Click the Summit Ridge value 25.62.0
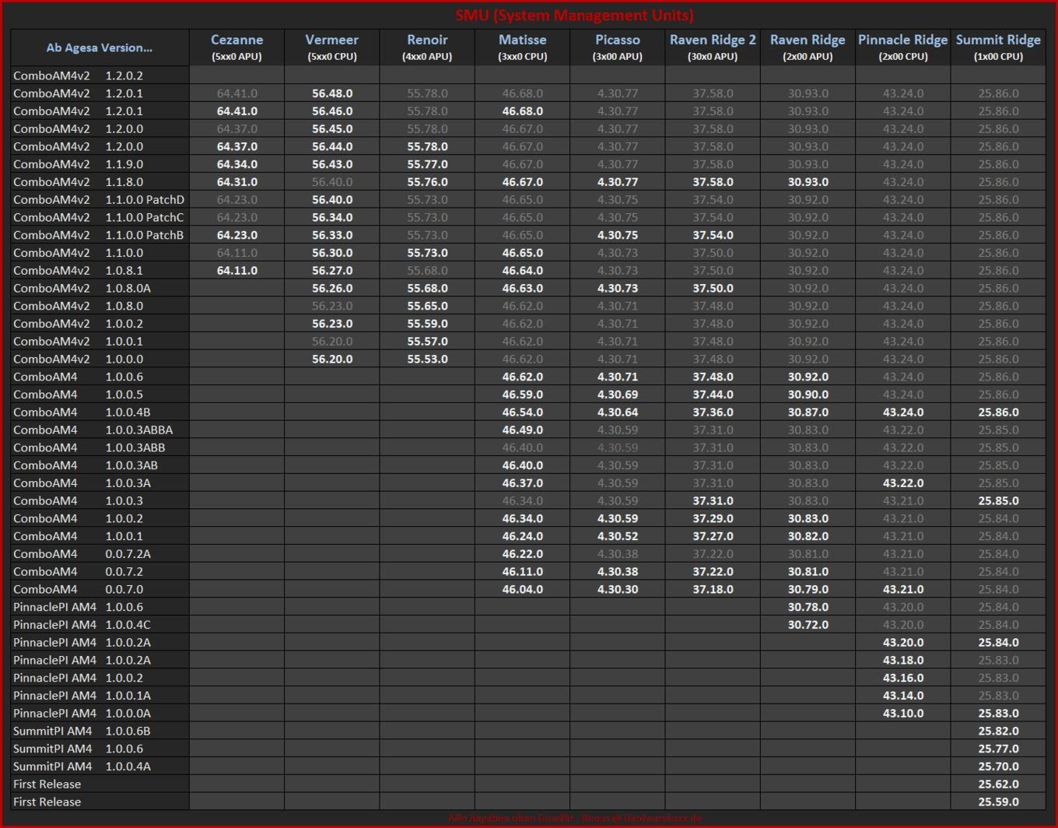This screenshot has width=1058, height=828. [x=998, y=784]
